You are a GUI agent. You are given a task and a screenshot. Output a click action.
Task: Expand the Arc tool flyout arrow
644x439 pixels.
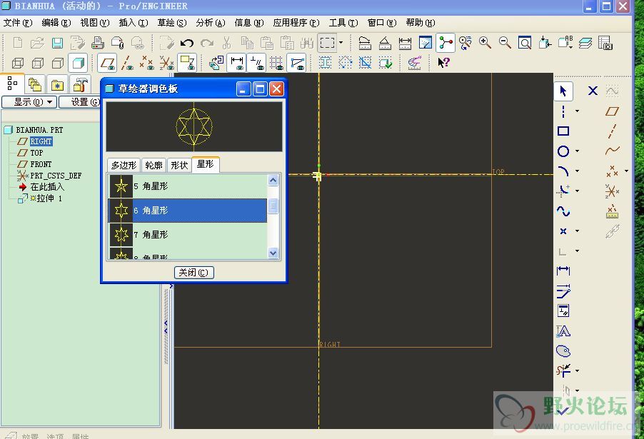[578, 171]
